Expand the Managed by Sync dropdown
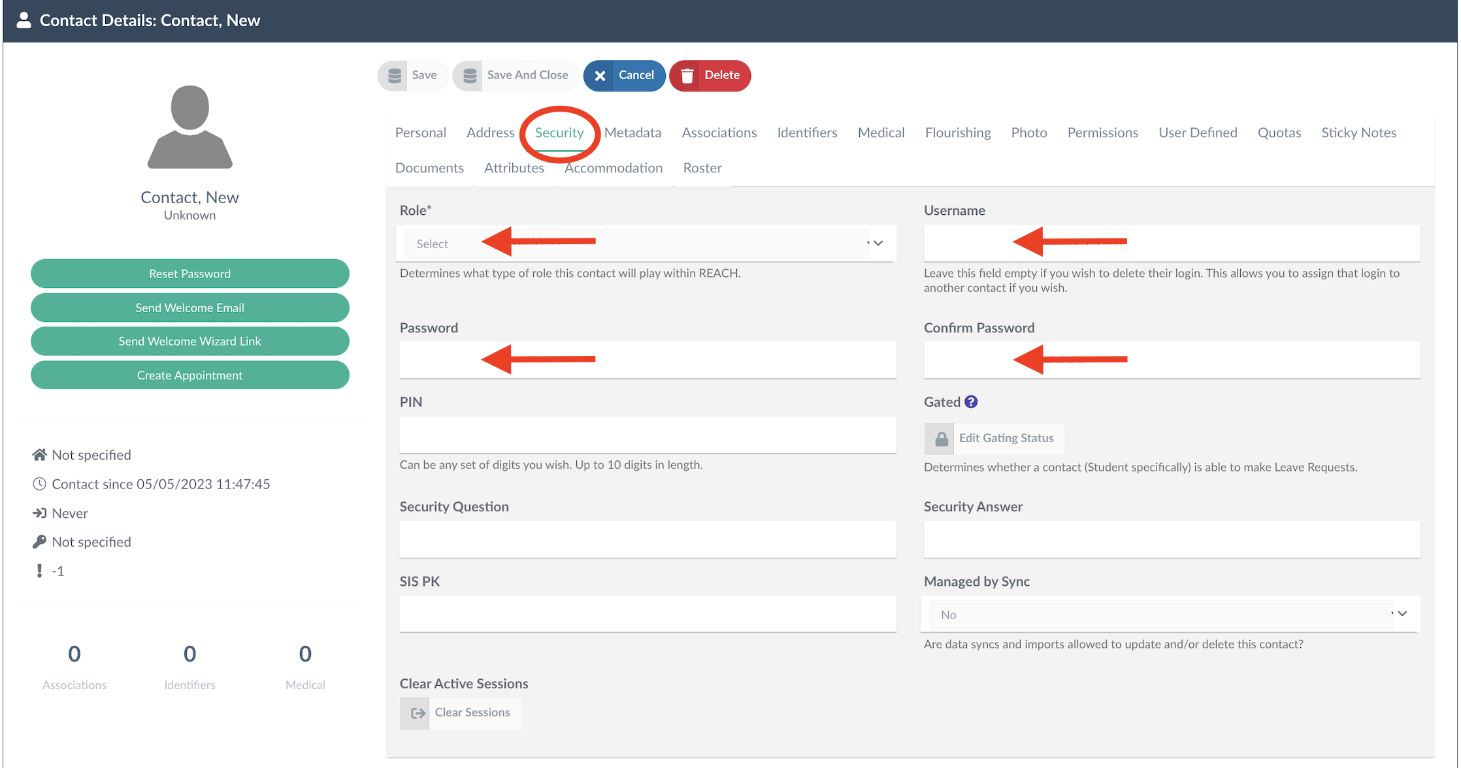This screenshot has height=768, width=1461. click(1168, 615)
